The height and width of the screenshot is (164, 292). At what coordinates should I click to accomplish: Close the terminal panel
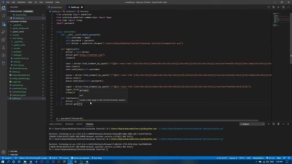click(288, 124)
